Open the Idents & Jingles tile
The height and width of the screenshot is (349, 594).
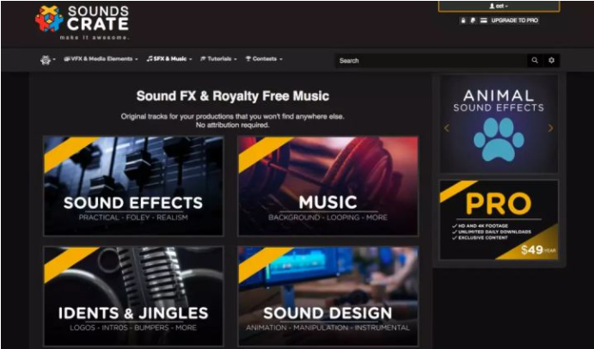pos(133,296)
